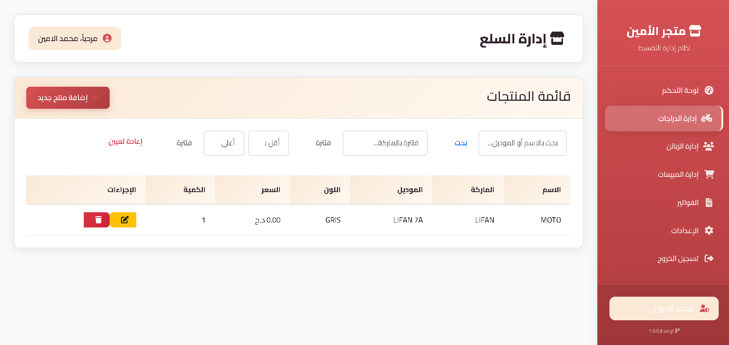Click the motorcycle icon in sidebar
Screen dimensions: 729x345
point(707,118)
